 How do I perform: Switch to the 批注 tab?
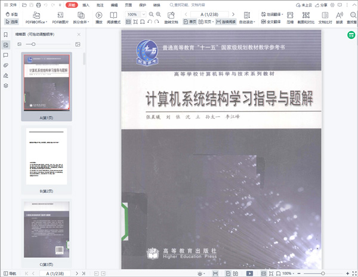coord(100,5)
